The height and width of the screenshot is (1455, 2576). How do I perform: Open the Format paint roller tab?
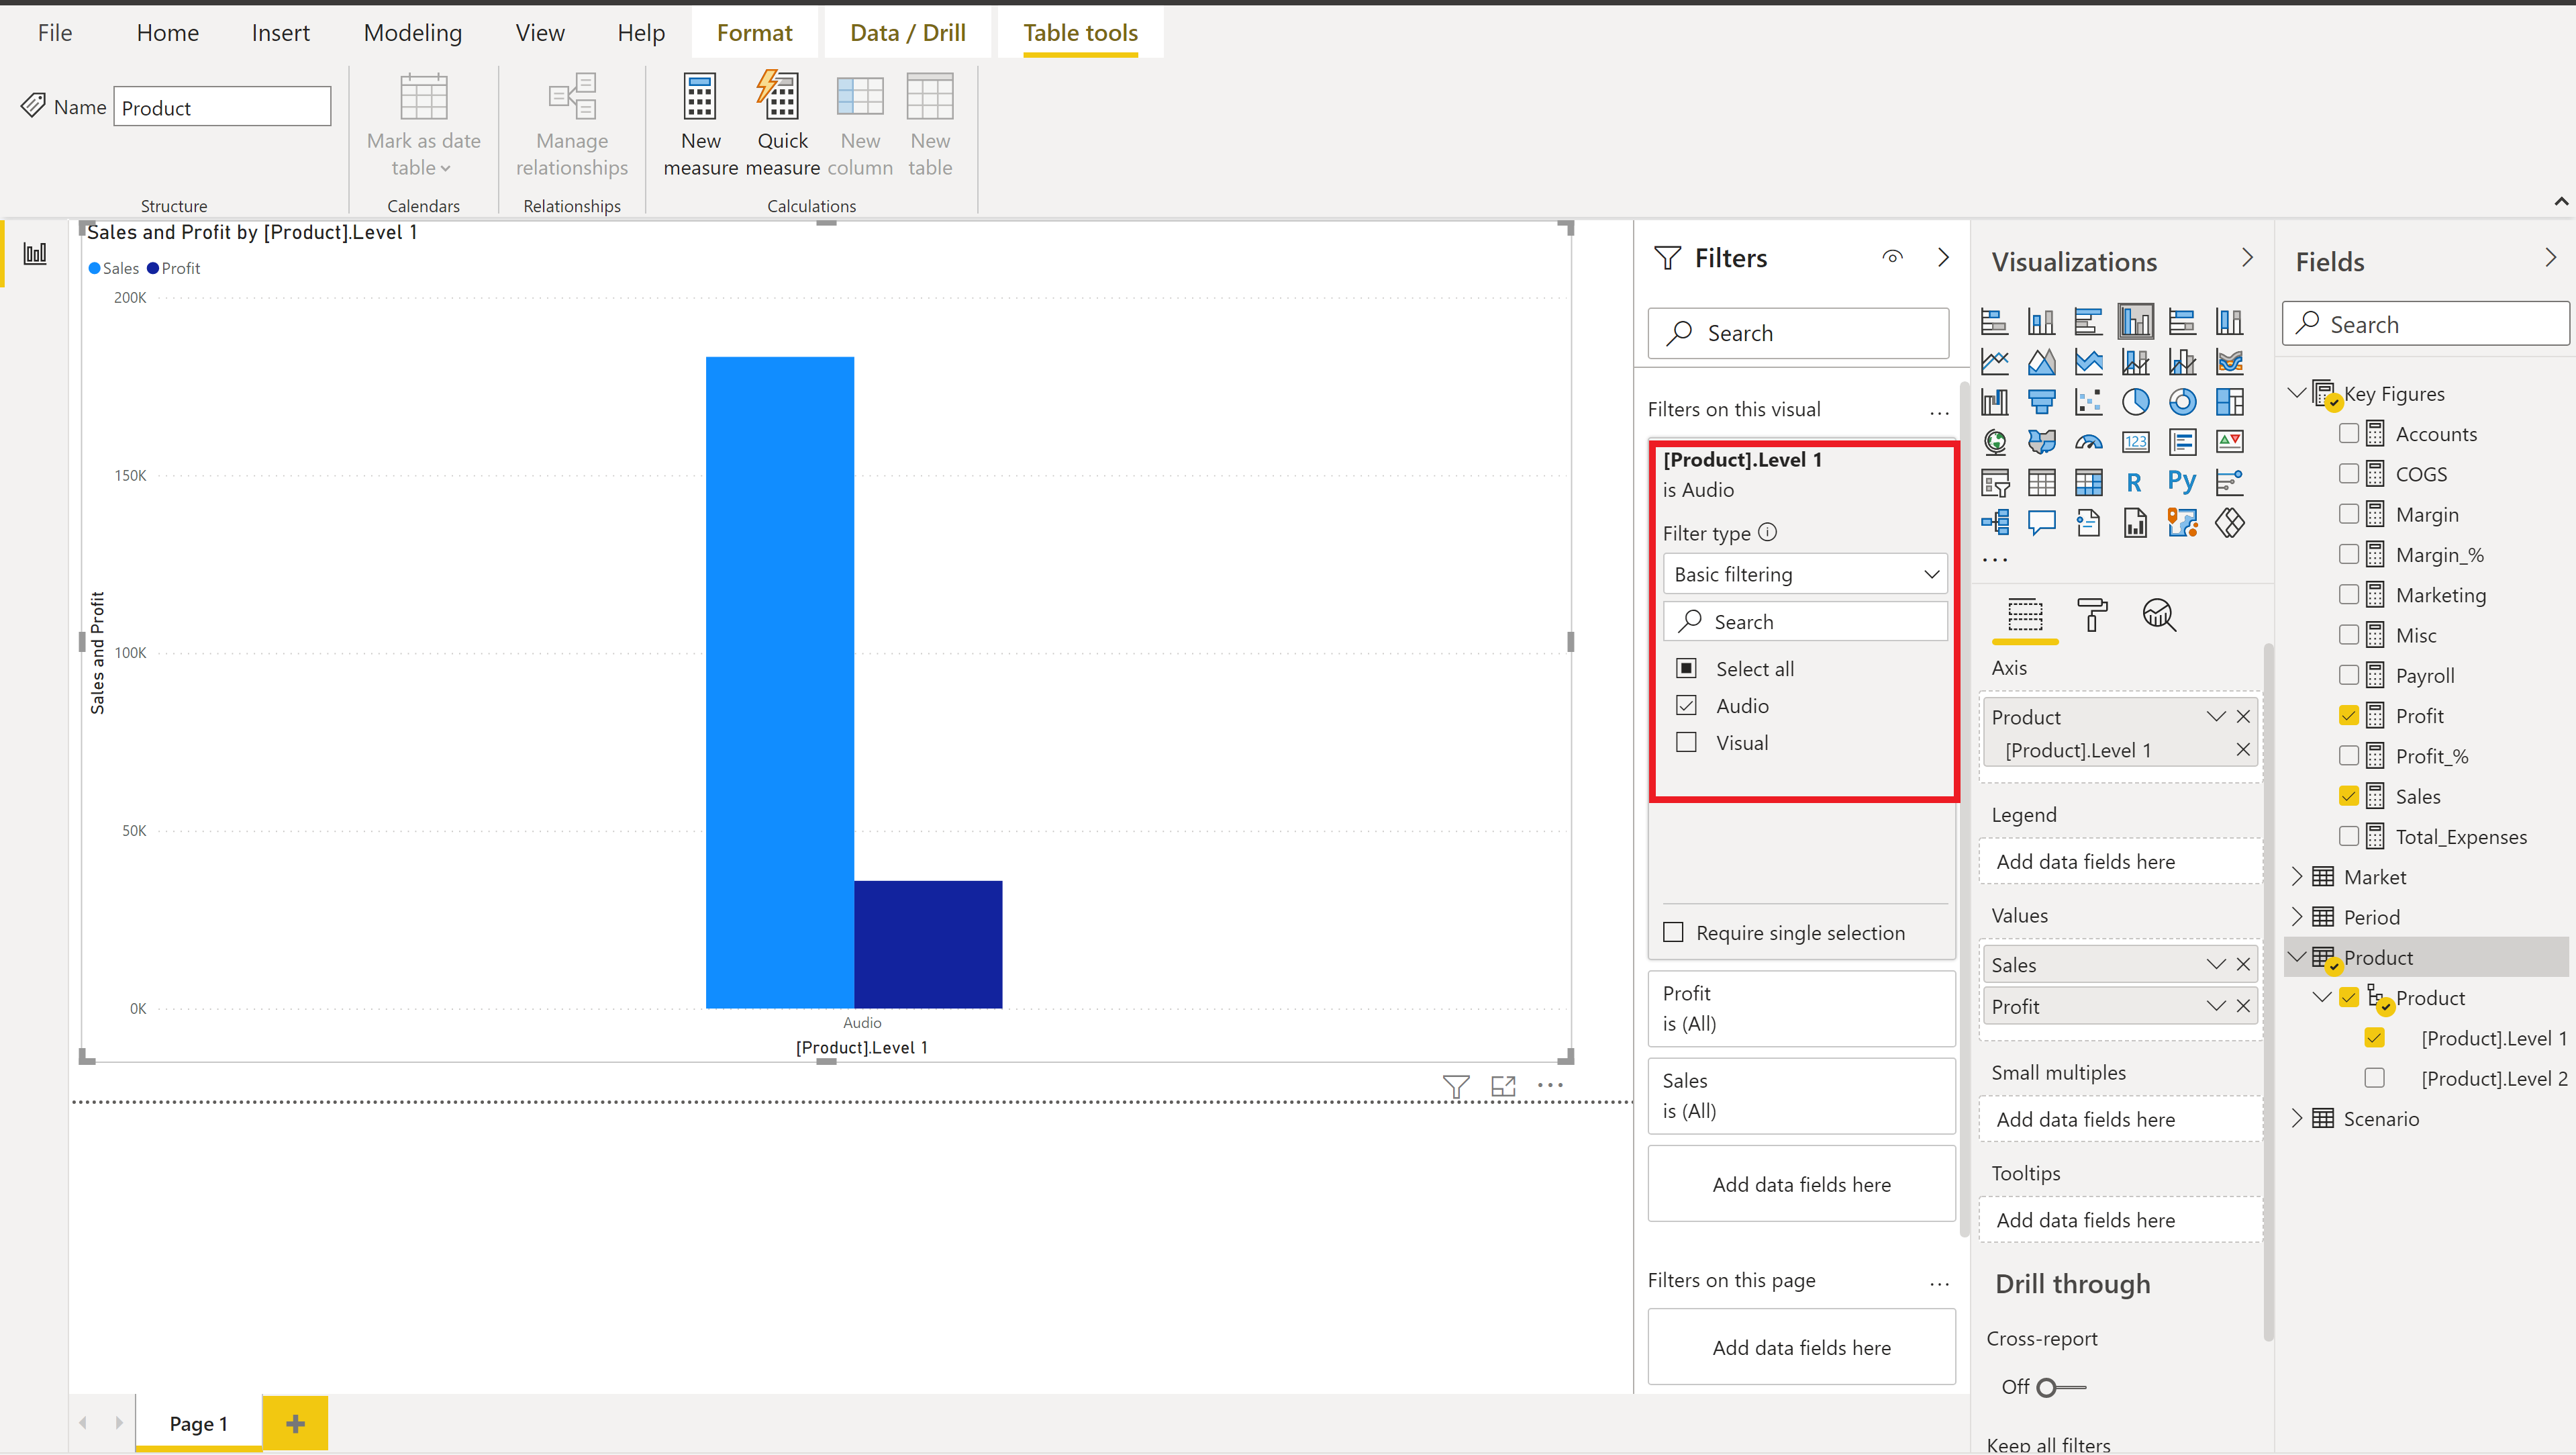pos(2091,614)
